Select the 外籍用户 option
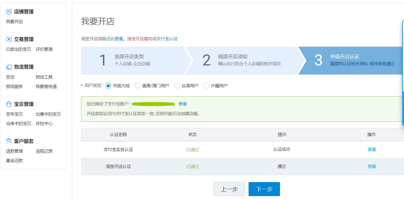The image size is (404, 199). tap(206, 85)
